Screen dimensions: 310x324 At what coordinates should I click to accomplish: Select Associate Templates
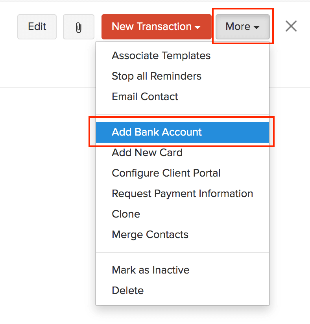tap(161, 56)
